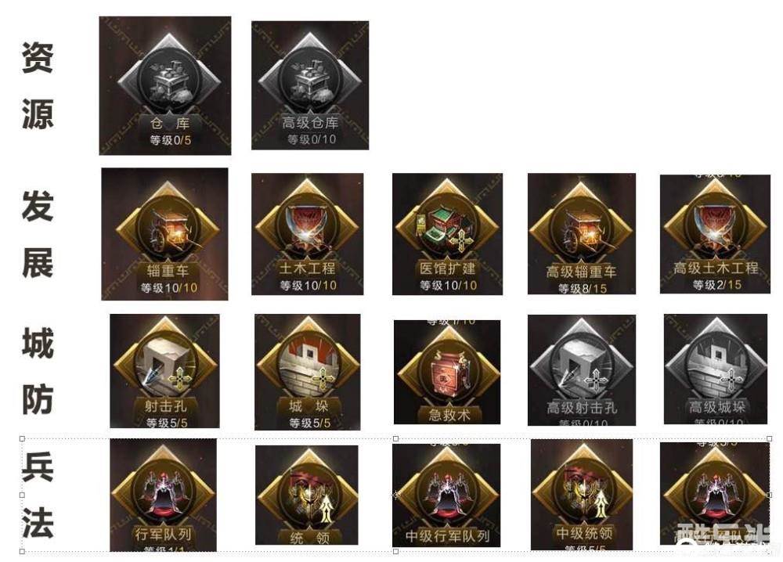The width and height of the screenshot is (783, 562).
Task: Select the 中级行军队列 skill icon
Action: 446,495
